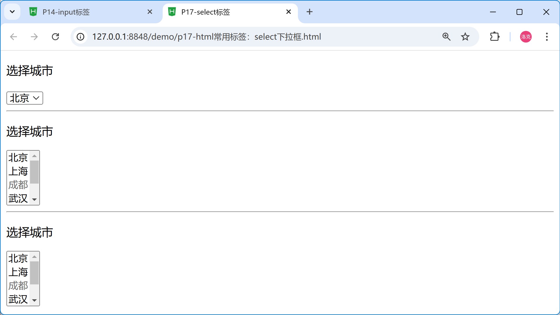Click disabled 成都 in second list

tap(18, 185)
